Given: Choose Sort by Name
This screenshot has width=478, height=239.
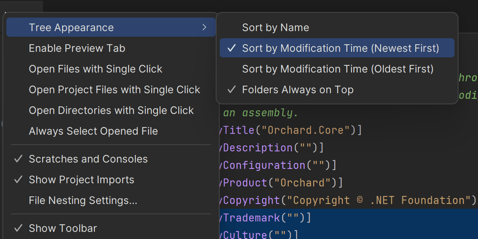Looking at the screenshot, I should 275,27.
